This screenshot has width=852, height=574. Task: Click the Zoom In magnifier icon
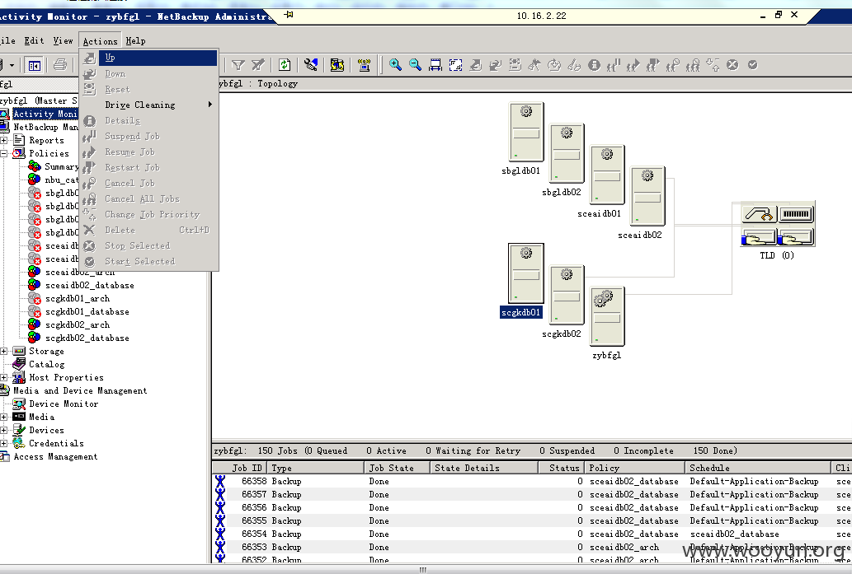(x=395, y=65)
